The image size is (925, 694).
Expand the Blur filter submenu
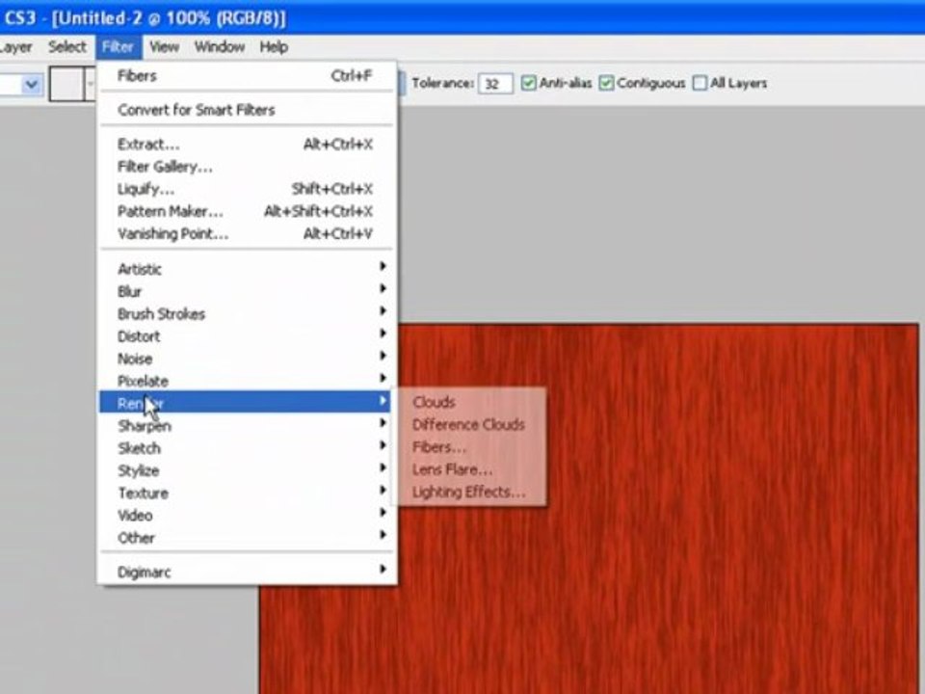[246, 292]
